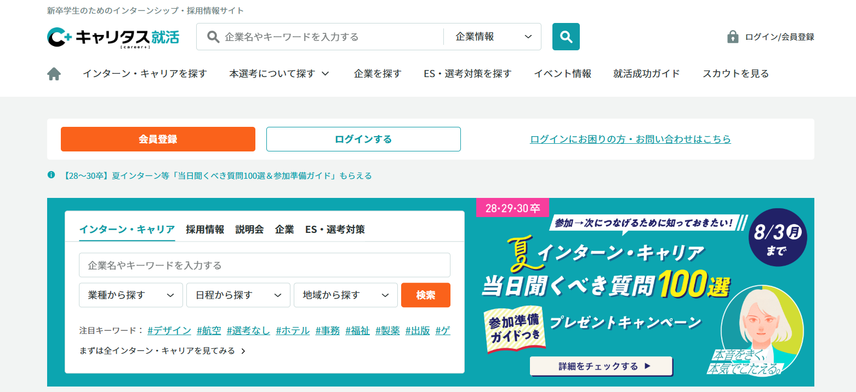Screen dimensions: 856x392
Task: Open the 業種から探す dropdown
Action: tap(130, 295)
